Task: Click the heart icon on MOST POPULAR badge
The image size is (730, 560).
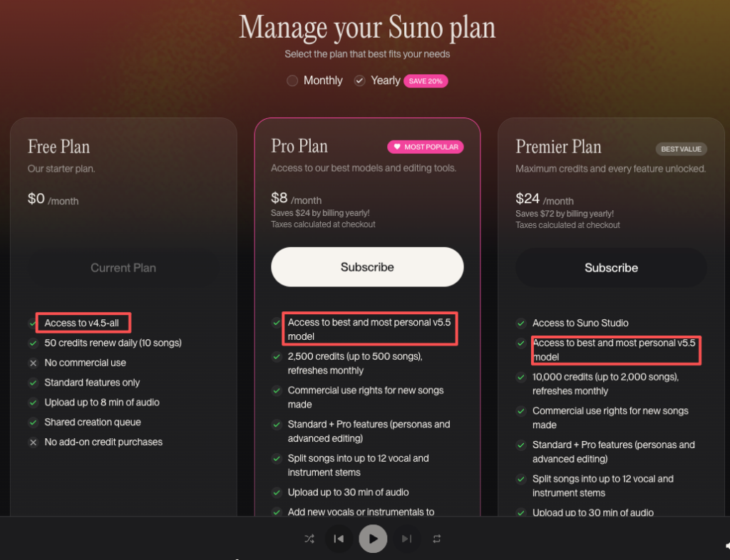Action: click(399, 147)
